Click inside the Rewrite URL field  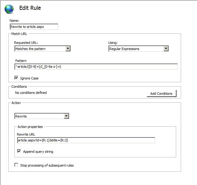click(86, 140)
